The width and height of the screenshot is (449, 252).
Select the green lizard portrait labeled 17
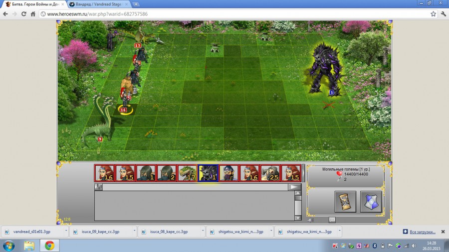[x=187, y=173]
